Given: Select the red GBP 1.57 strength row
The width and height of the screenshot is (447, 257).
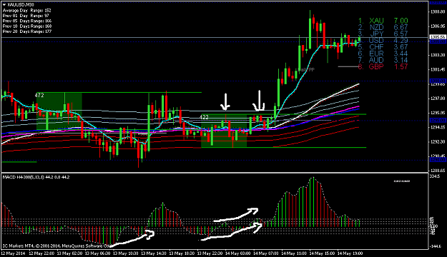Looking at the screenshot, I should click(383, 66).
